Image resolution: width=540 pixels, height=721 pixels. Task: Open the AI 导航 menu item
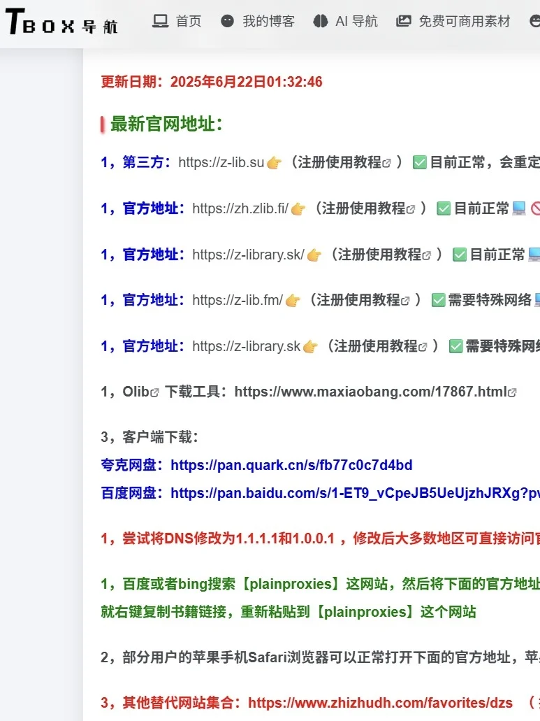click(x=356, y=21)
